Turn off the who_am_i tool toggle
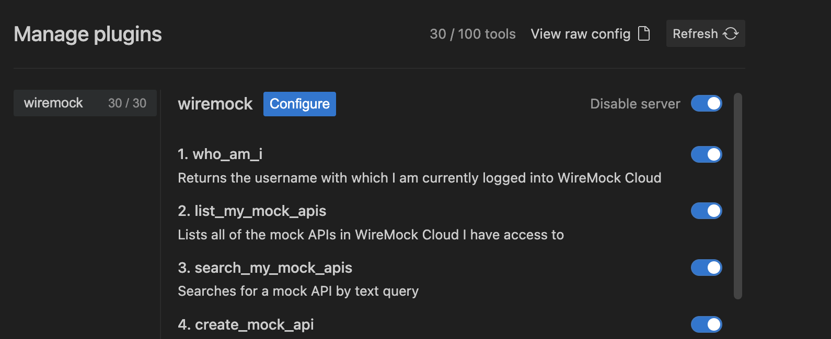 707,154
